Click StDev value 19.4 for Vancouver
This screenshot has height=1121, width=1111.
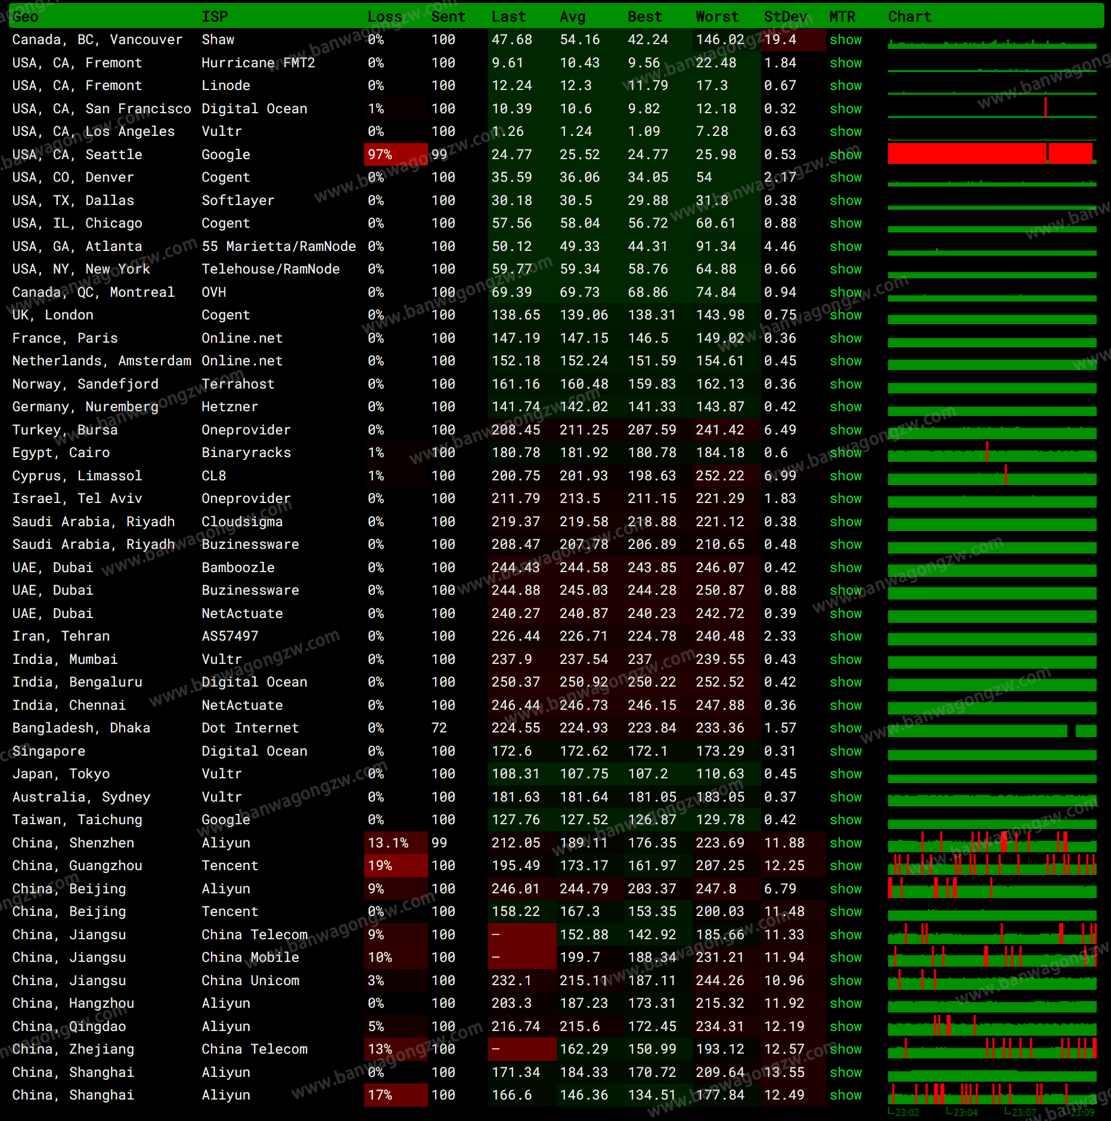click(x=780, y=40)
